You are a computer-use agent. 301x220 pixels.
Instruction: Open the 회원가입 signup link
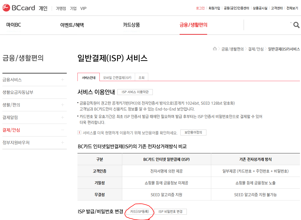click(214, 8)
